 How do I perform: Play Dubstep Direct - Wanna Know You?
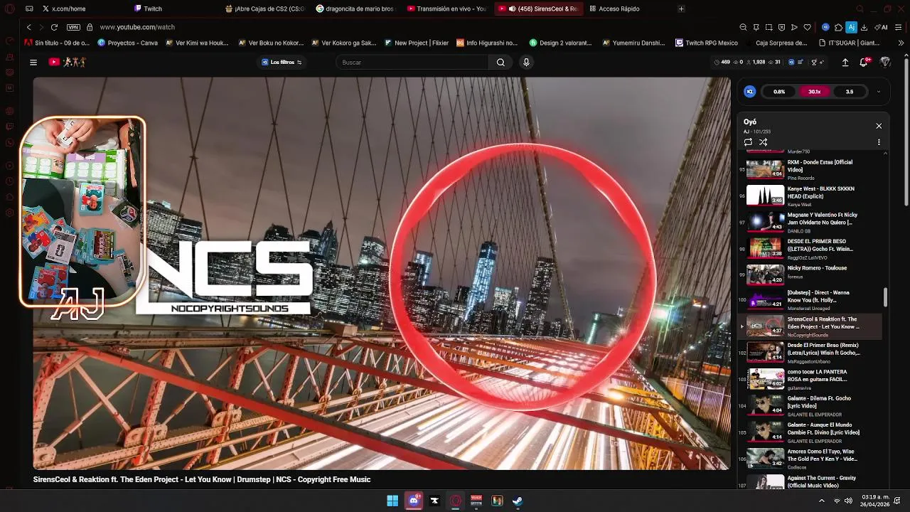coord(810,299)
